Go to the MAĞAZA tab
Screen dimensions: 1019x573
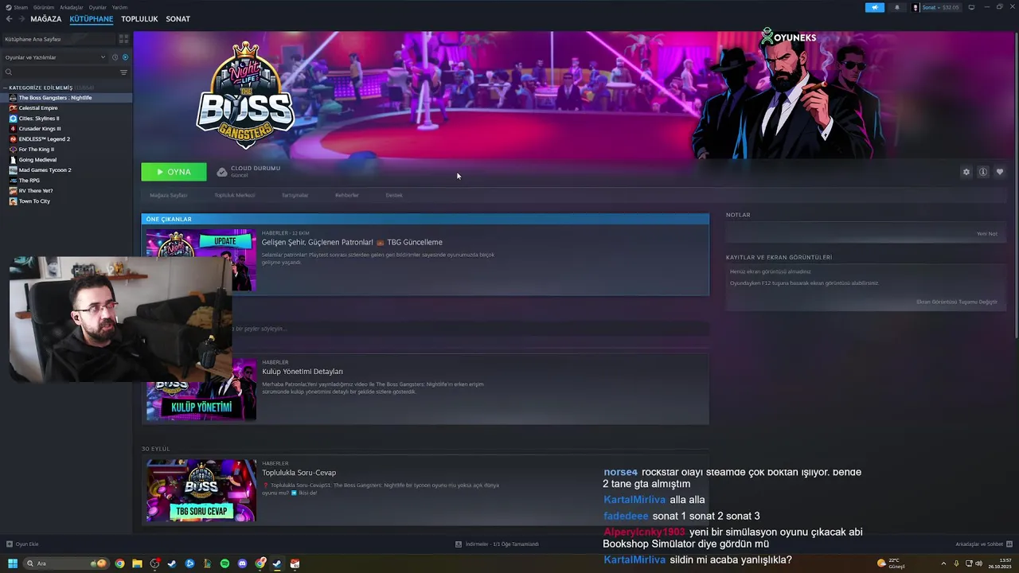[x=45, y=19]
